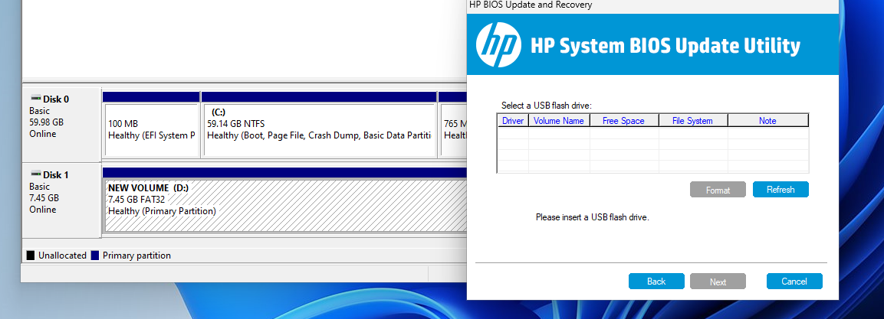Click the Disk 0 drive icon
Viewport: 884px width, 319px height.
[x=35, y=99]
